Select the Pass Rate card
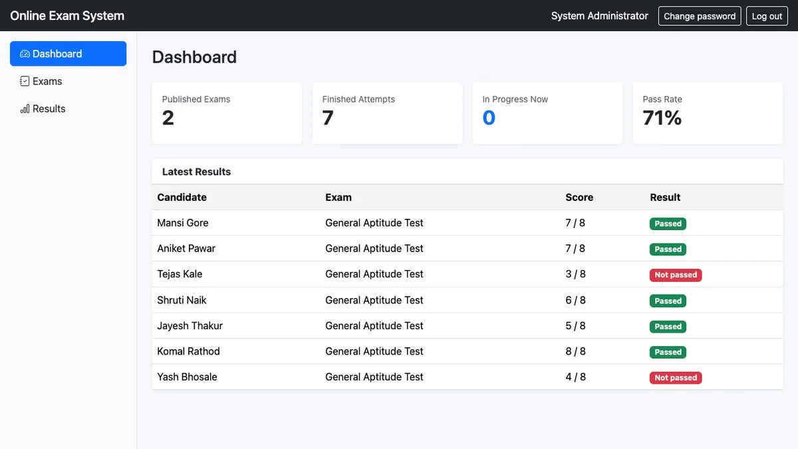The image size is (798, 449). [708, 113]
